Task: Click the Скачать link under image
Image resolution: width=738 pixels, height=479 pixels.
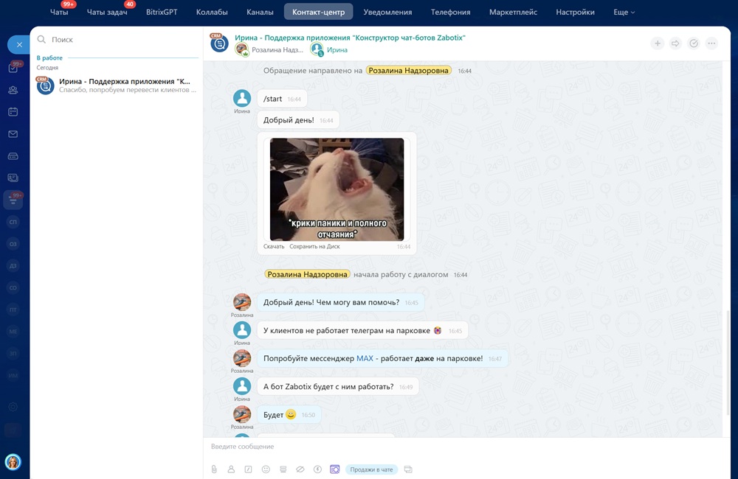Action: click(274, 246)
